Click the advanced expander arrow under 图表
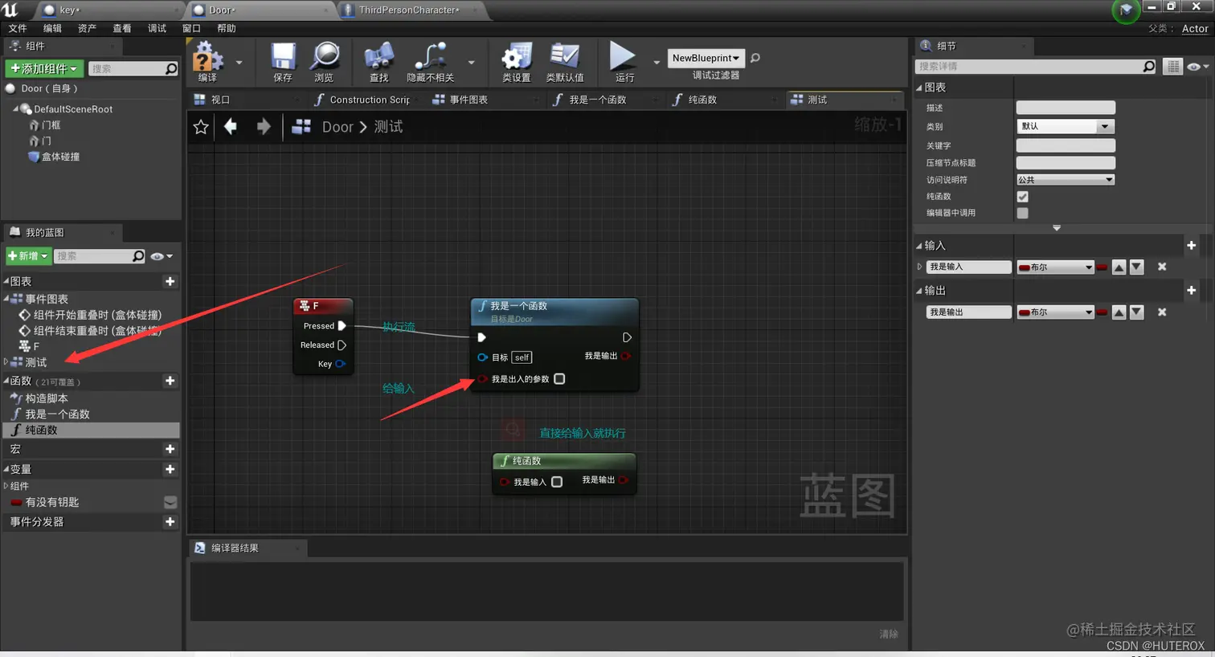 click(x=1057, y=229)
